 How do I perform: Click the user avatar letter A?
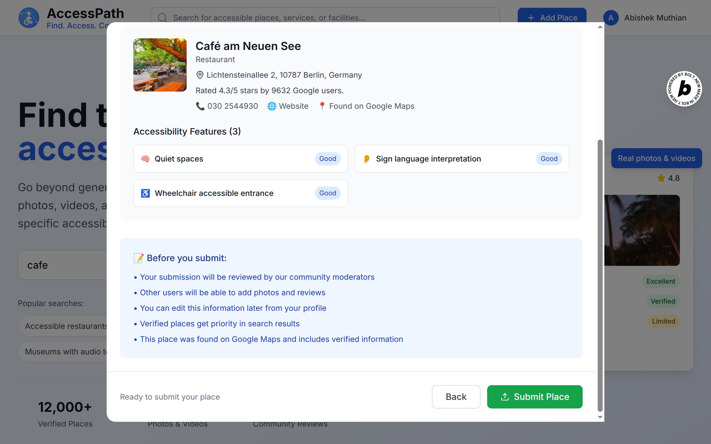611,17
